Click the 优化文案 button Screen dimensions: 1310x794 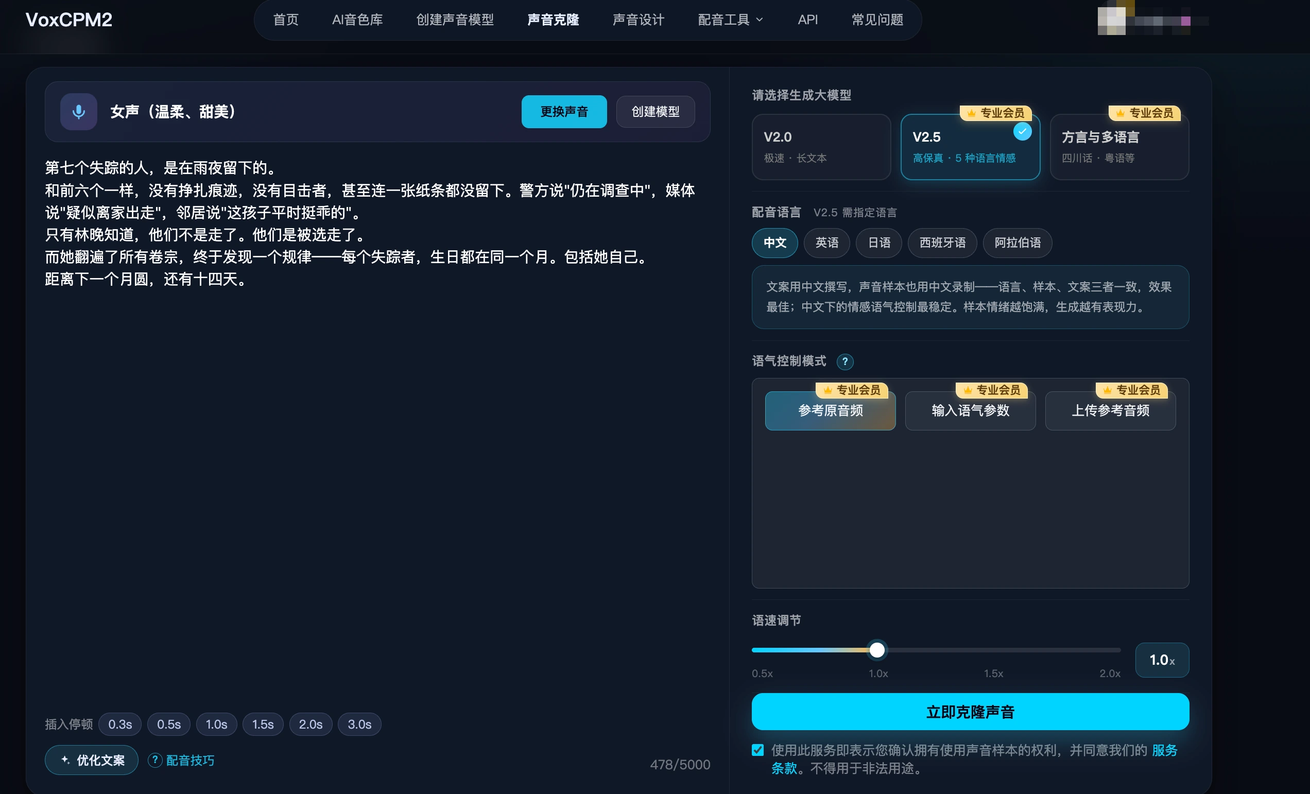point(92,760)
